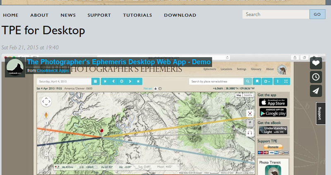Click the Saturday, April 4, 2015 date field
The image size is (331, 175).
pyautogui.click(x=64, y=81)
